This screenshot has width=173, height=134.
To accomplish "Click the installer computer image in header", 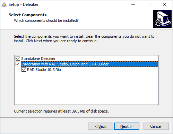I will tap(162, 19).
